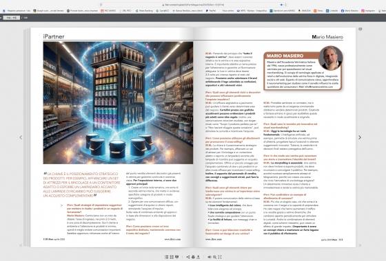Screen dimensions: 386x261
Task: Click the browser address bar
Action: 193,5
